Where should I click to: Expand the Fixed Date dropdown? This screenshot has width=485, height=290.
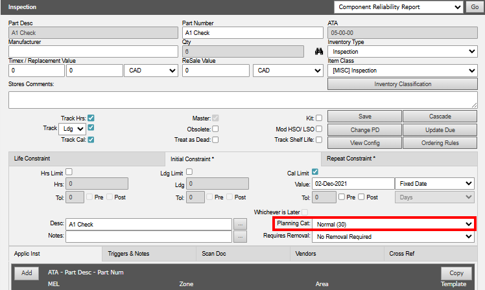click(x=434, y=184)
